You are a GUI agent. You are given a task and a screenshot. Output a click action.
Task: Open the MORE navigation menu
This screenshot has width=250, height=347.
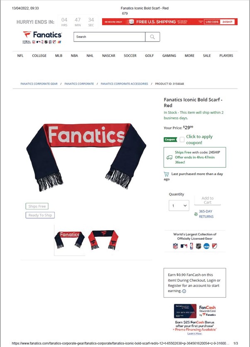(189, 56)
